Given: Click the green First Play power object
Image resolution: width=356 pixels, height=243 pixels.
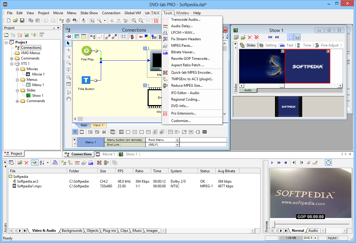Looking at the screenshot, I should (x=86, y=51).
